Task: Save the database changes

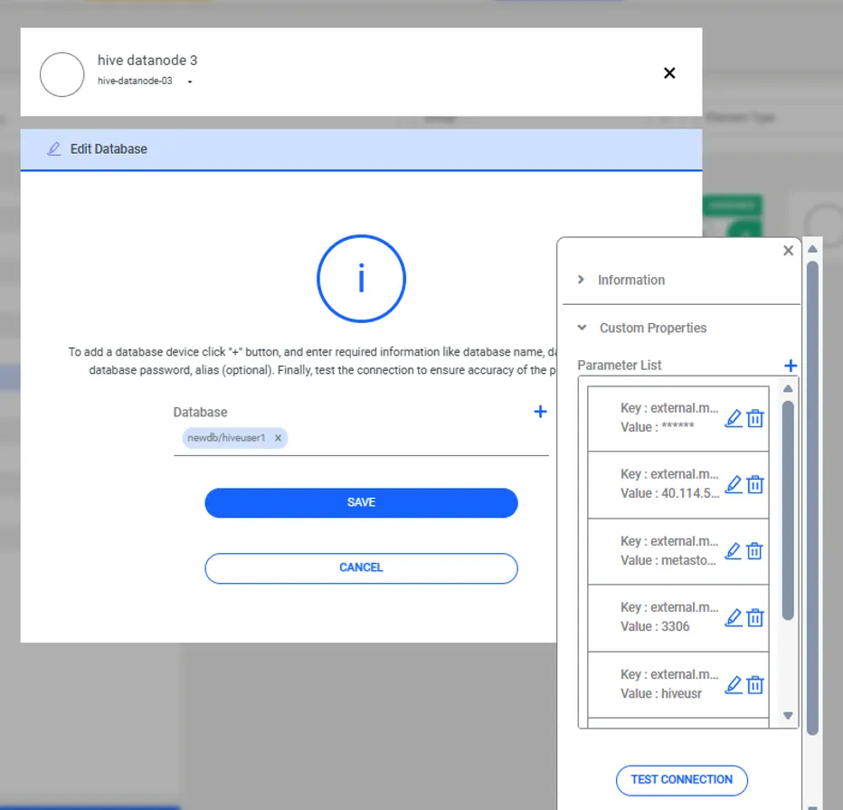Action: 361,502
